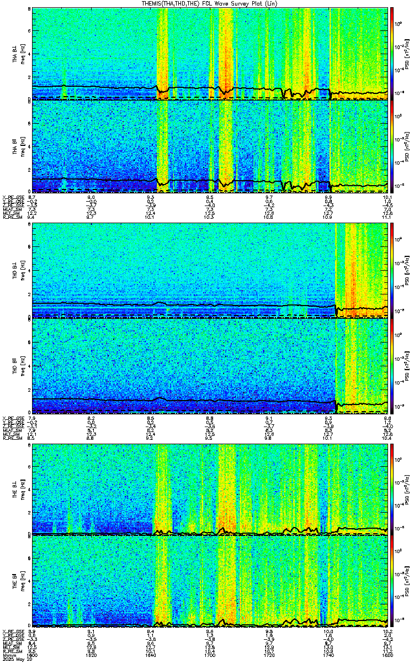Select the THA B-parallel axis label
Viewport: 414px width, 663px height.
click(x=15, y=146)
